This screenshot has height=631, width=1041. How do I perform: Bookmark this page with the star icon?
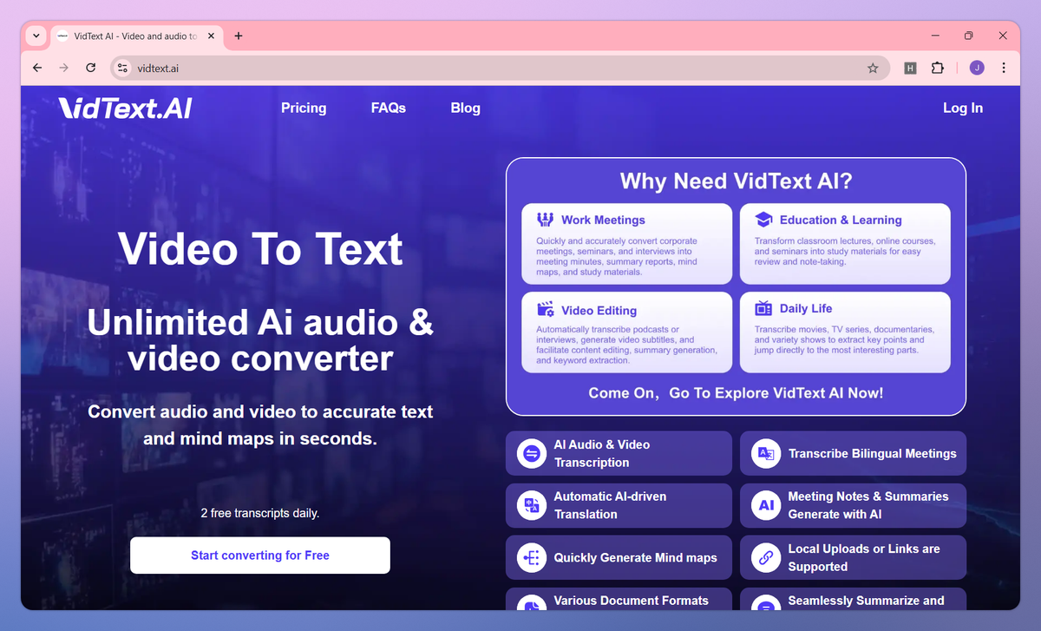pyautogui.click(x=873, y=68)
